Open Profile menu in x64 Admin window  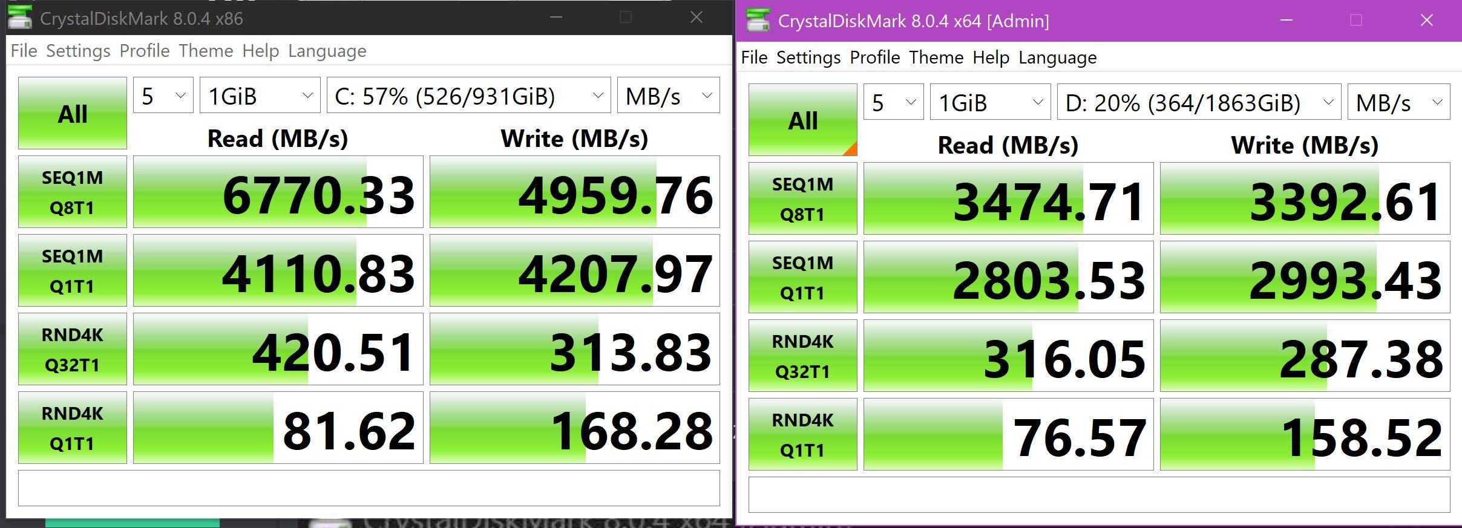coord(874,57)
